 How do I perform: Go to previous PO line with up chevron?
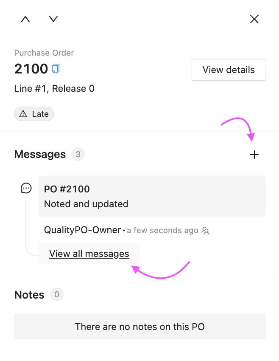pos(25,19)
